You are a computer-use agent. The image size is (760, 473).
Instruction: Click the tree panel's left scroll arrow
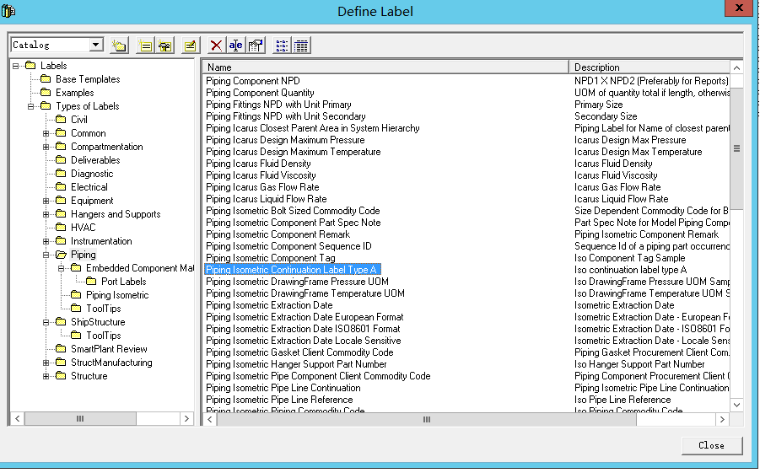(x=17, y=419)
